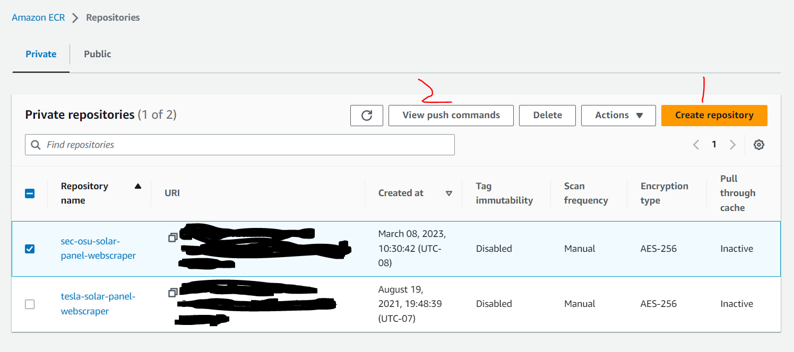This screenshot has height=352, width=794.
Task: Copy URI of sec-osu-solar-panel-webscraper repository
Action: [172, 238]
